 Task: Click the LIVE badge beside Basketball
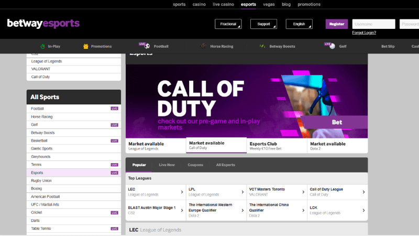click(114, 141)
